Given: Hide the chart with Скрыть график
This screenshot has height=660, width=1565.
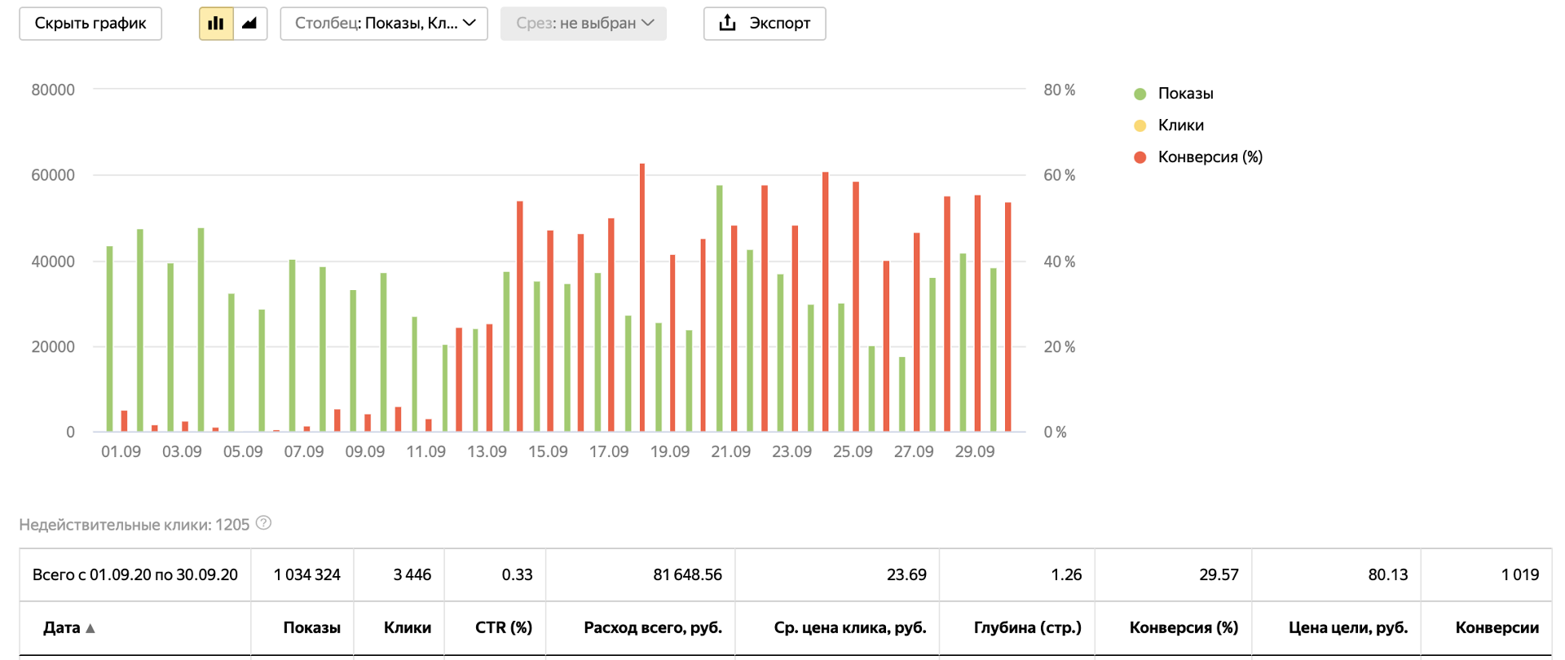Looking at the screenshot, I should pos(90,24).
